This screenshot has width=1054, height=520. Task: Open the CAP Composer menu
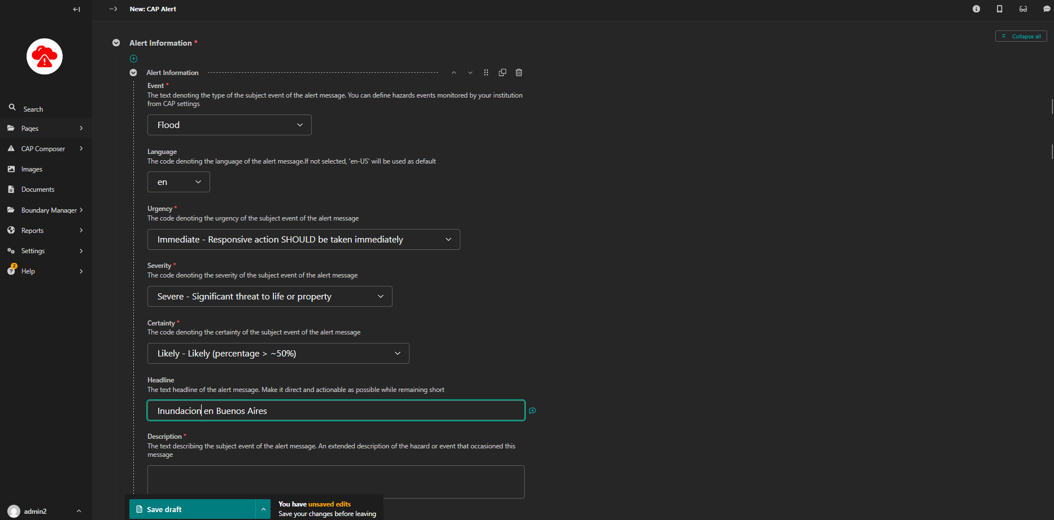click(x=46, y=148)
